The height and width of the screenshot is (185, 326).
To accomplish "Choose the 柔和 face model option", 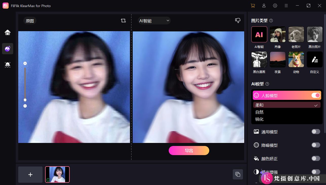I will tap(287, 105).
